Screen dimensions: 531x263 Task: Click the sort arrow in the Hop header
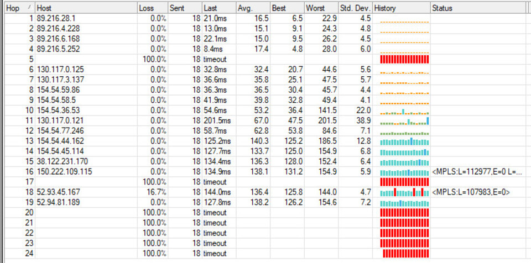[x=30, y=8]
